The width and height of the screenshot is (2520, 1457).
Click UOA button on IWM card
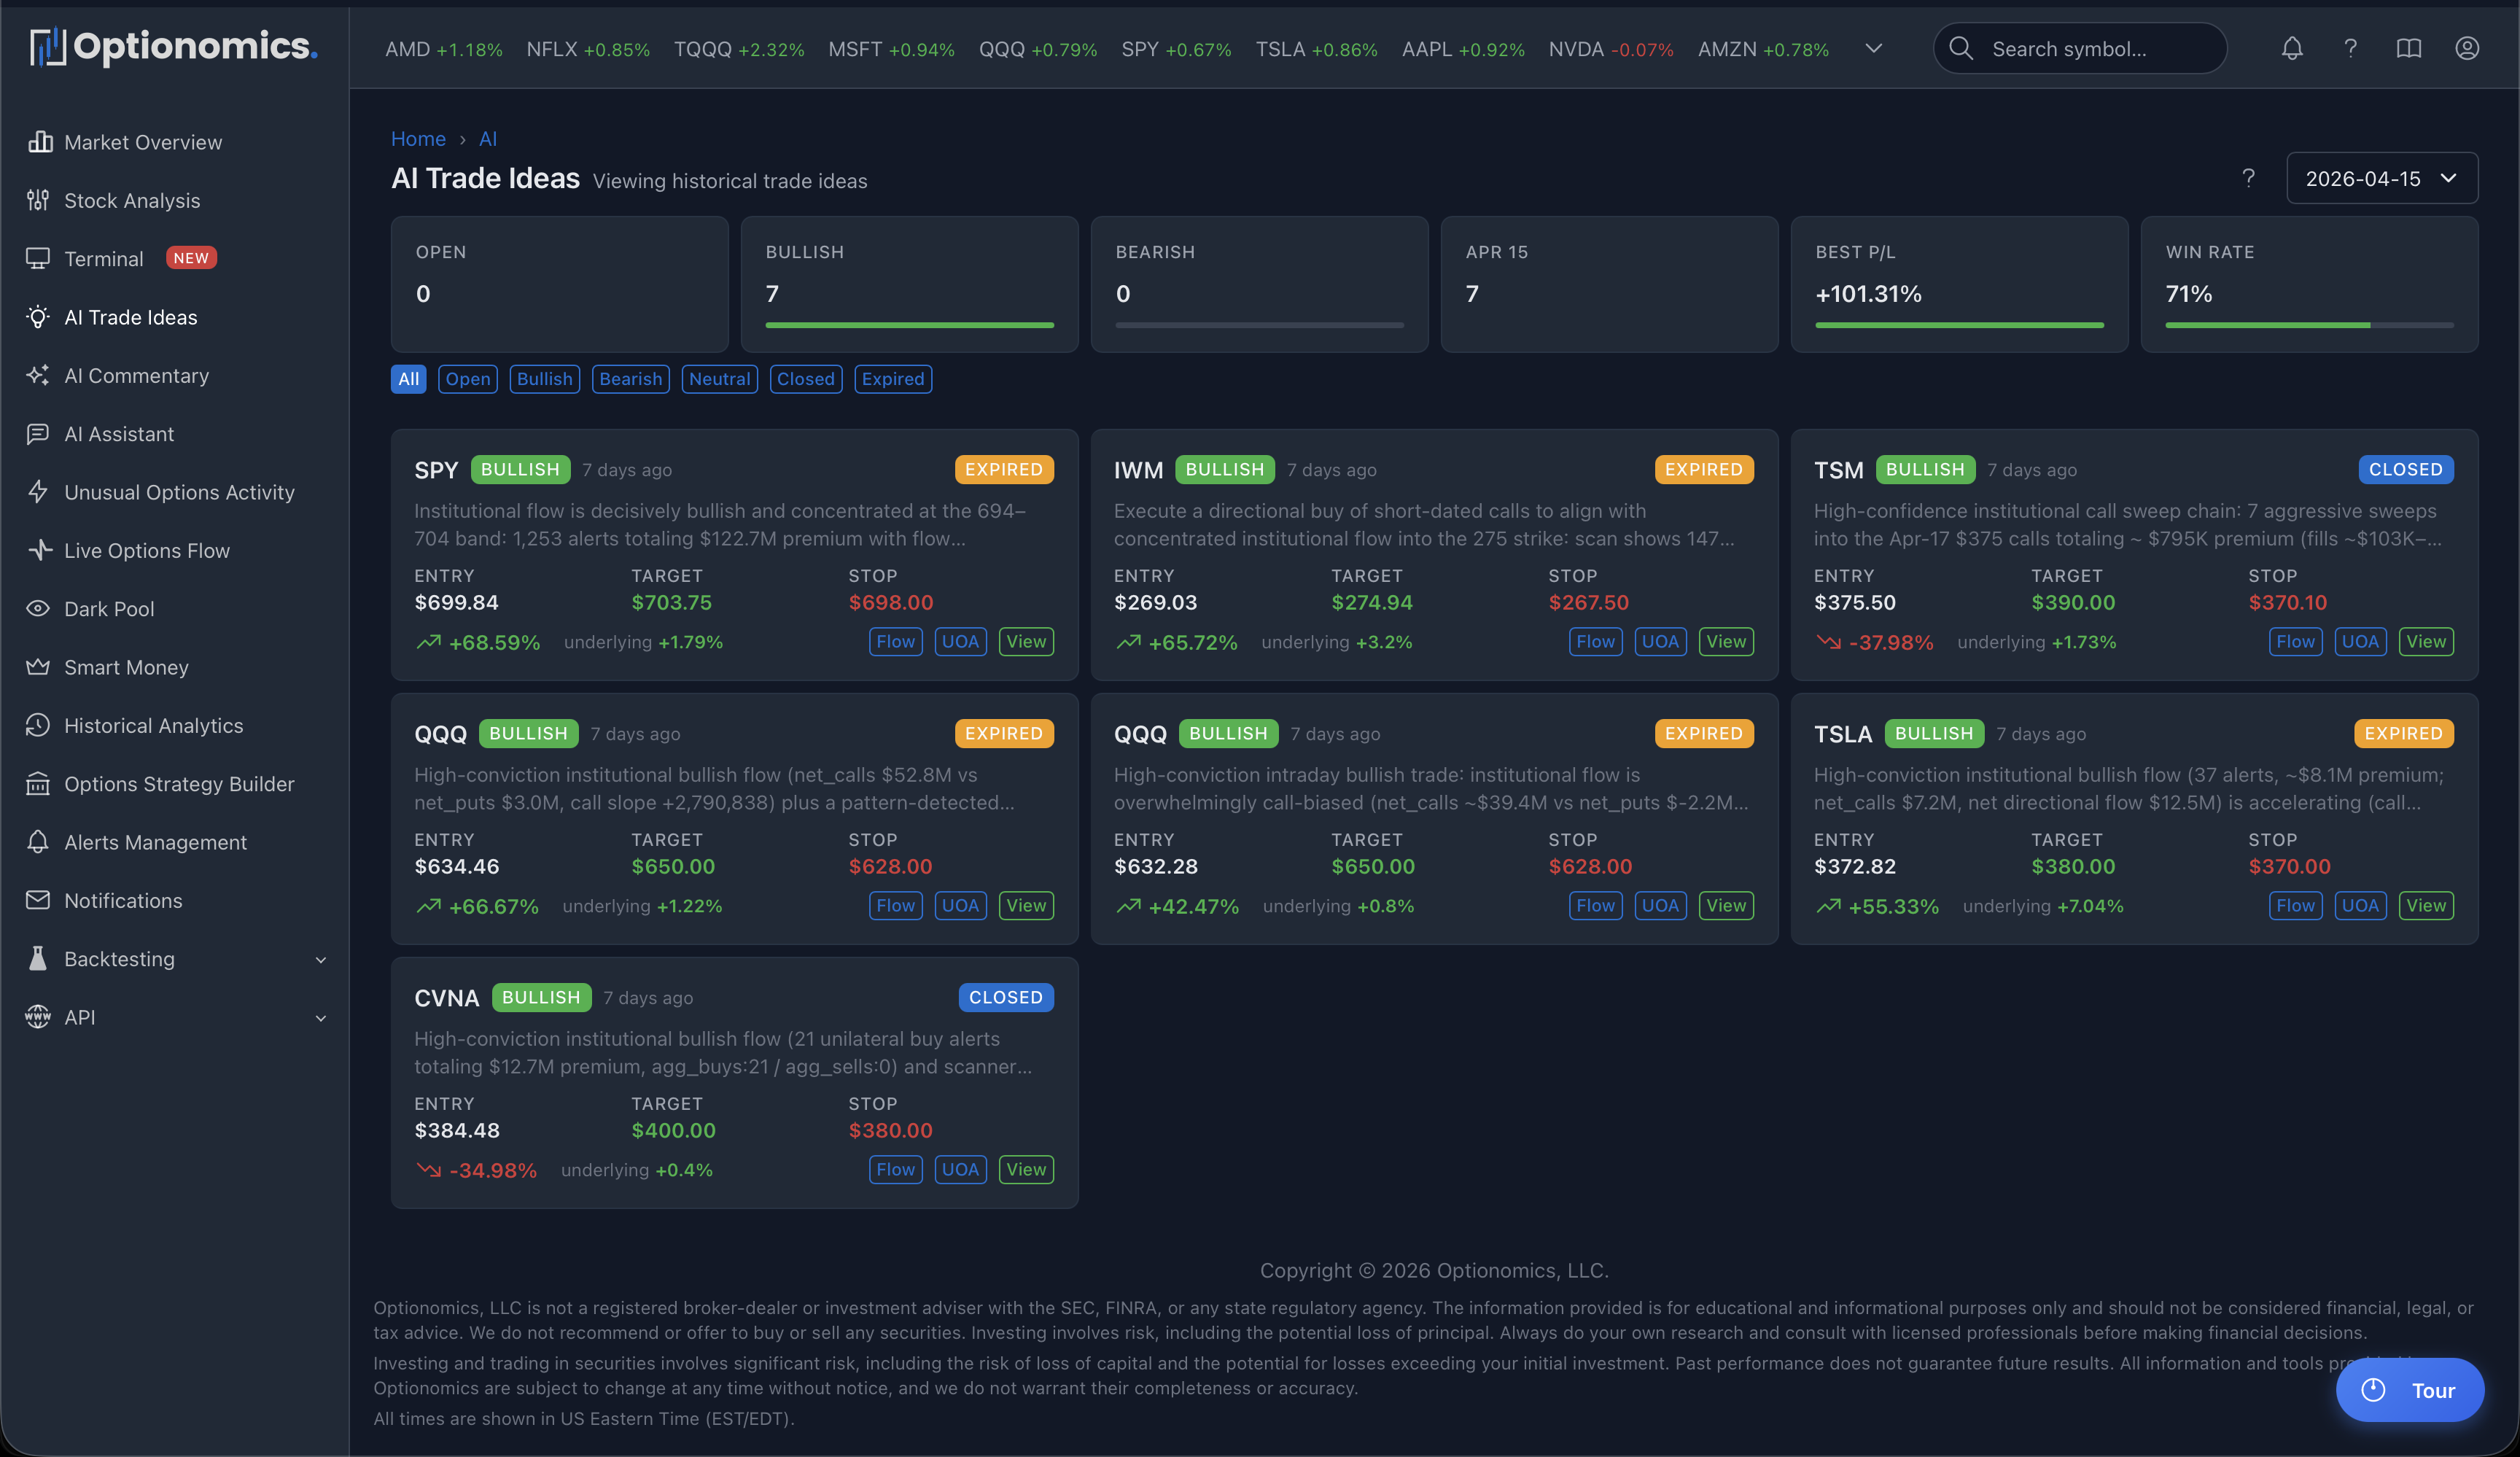(1660, 642)
